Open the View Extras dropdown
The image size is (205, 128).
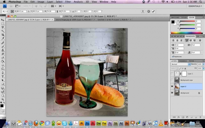18,6
